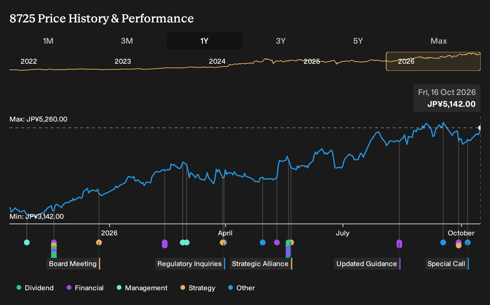The height and width of the screenshot is (305, 490).
Task: Click the October axis label
Action: (x=461, y=233)
